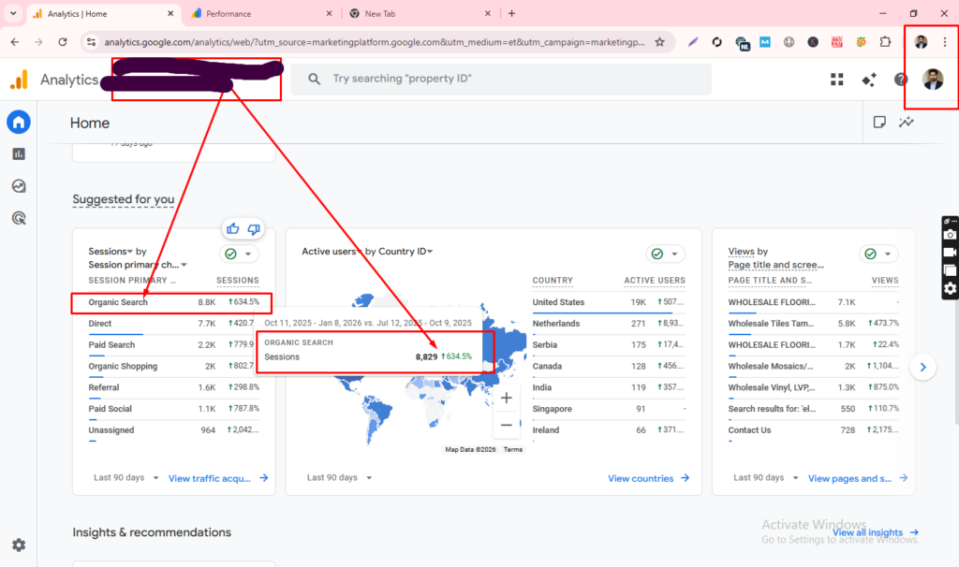Start capture with the camera icon on right toolbar

(949, 235)
